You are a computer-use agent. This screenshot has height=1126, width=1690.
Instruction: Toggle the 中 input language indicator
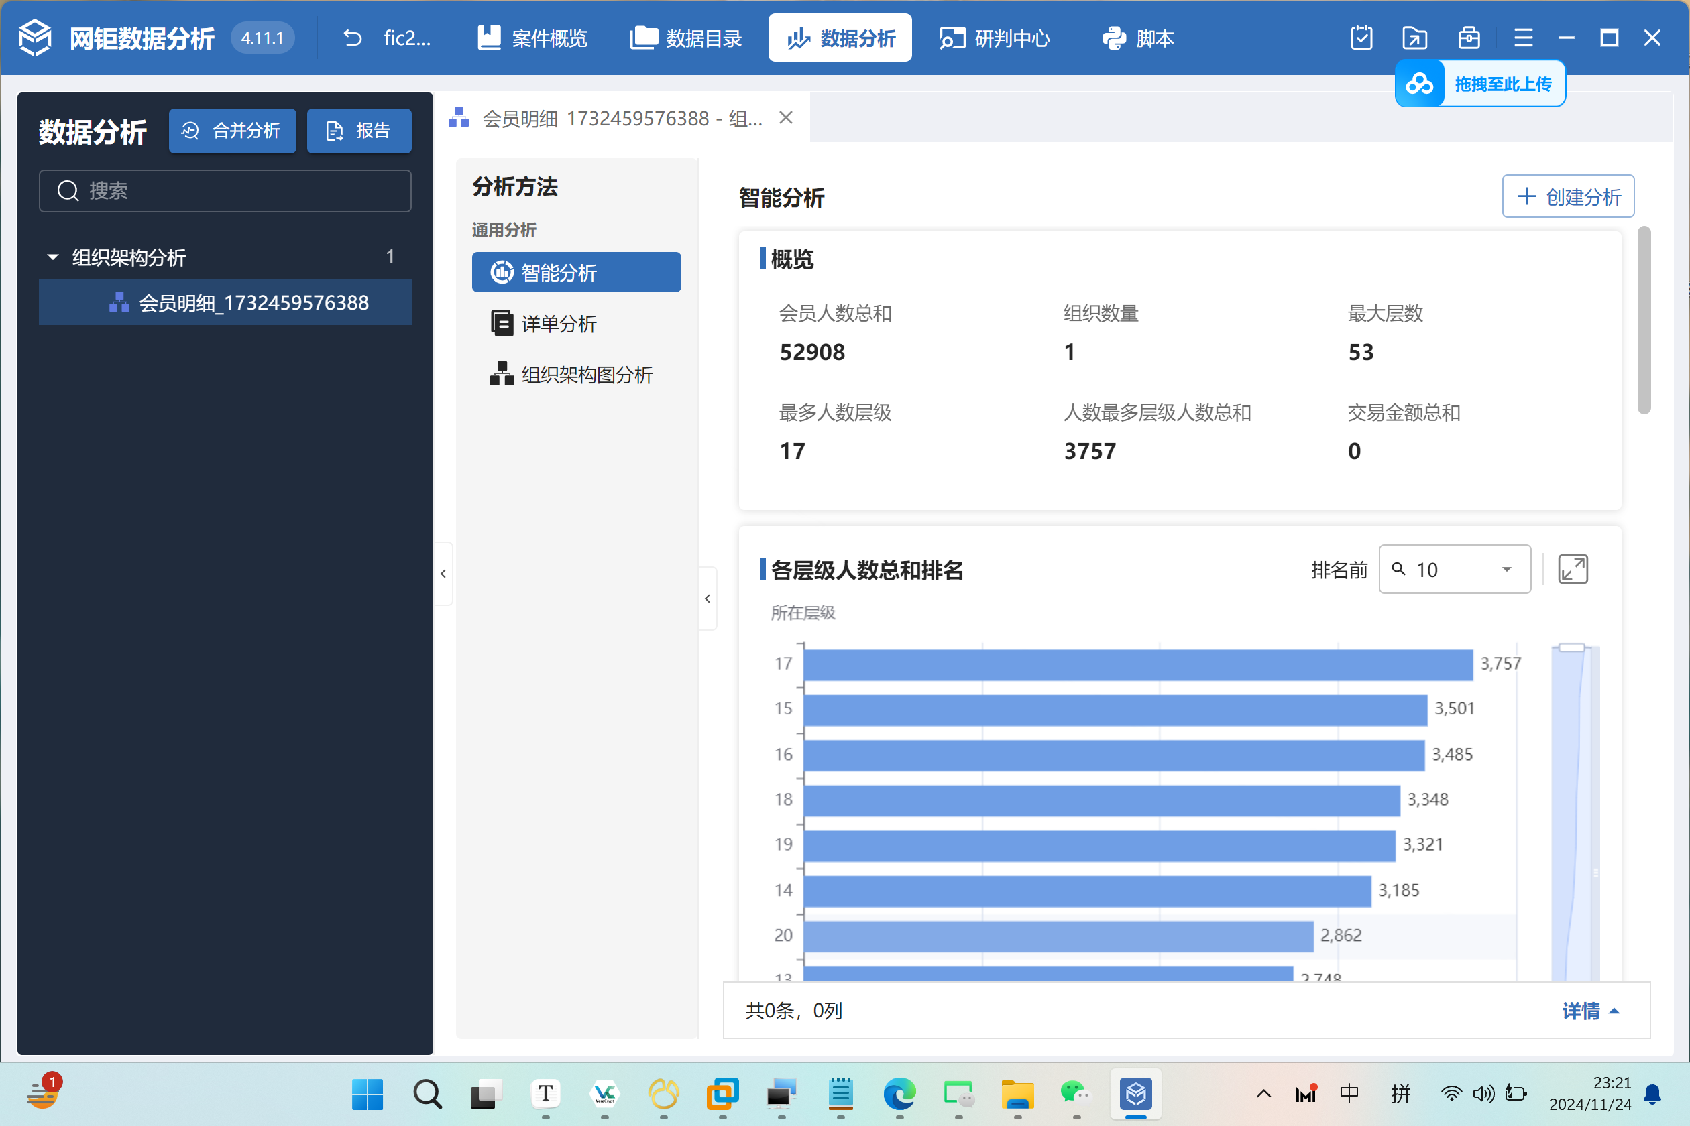(1349, 1094)
